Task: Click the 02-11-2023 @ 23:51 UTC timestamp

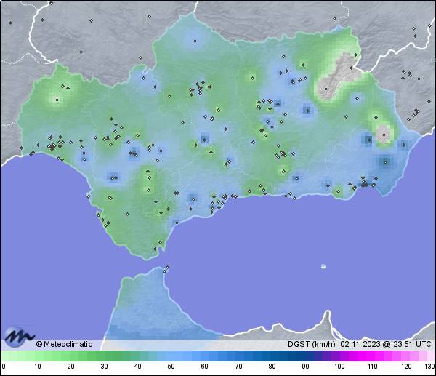Action: pos(386,344)
